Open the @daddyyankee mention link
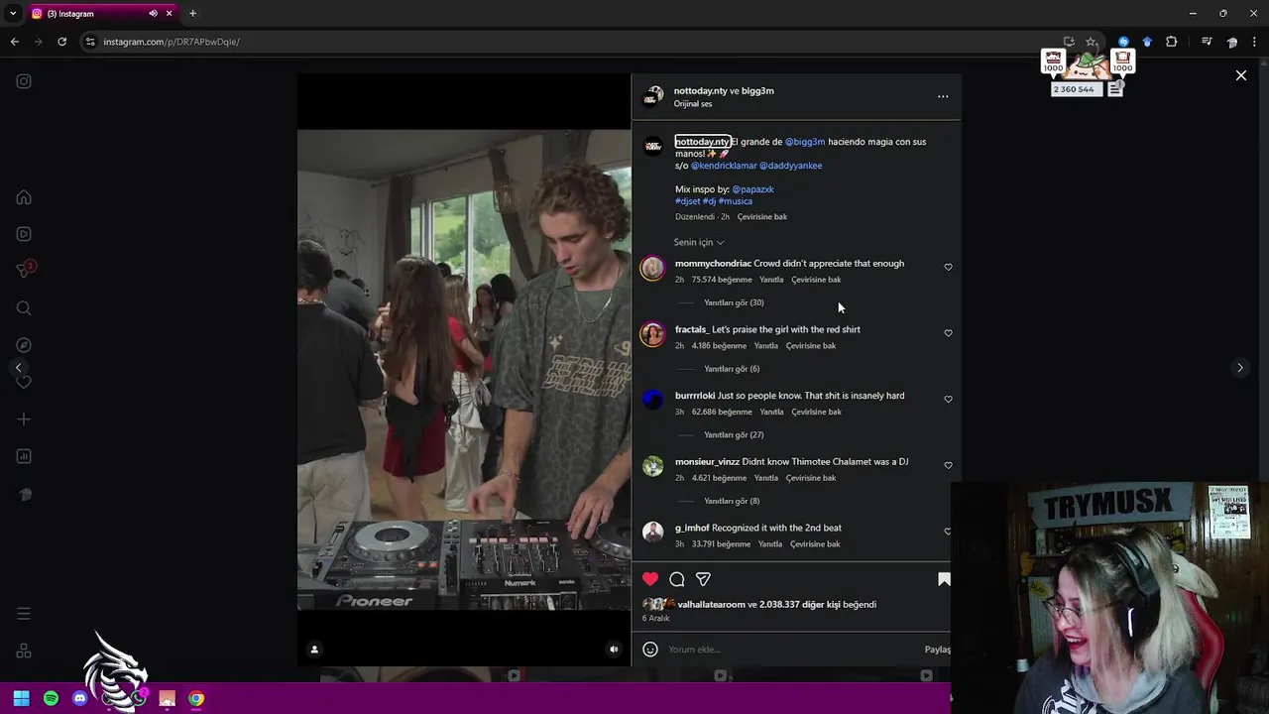This screenshot has width=1269, height=714. 790,166
